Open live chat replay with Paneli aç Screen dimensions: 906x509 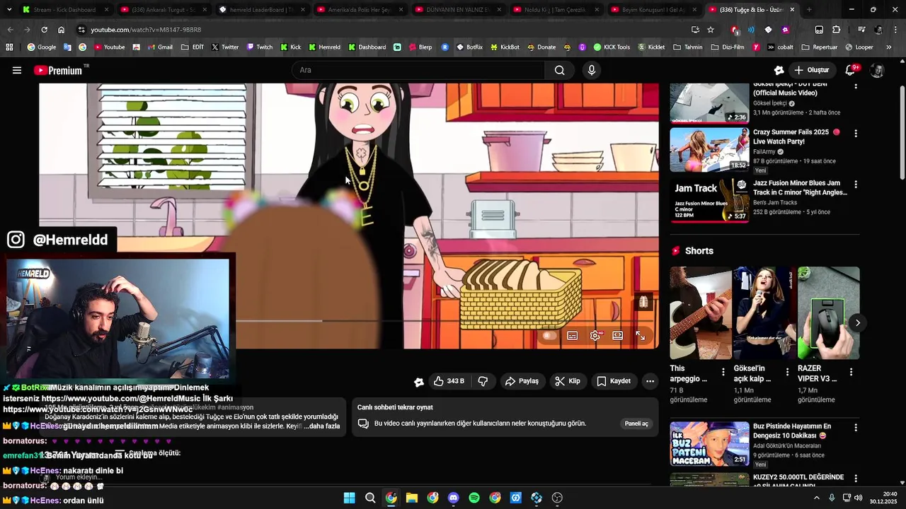point(636,423)
